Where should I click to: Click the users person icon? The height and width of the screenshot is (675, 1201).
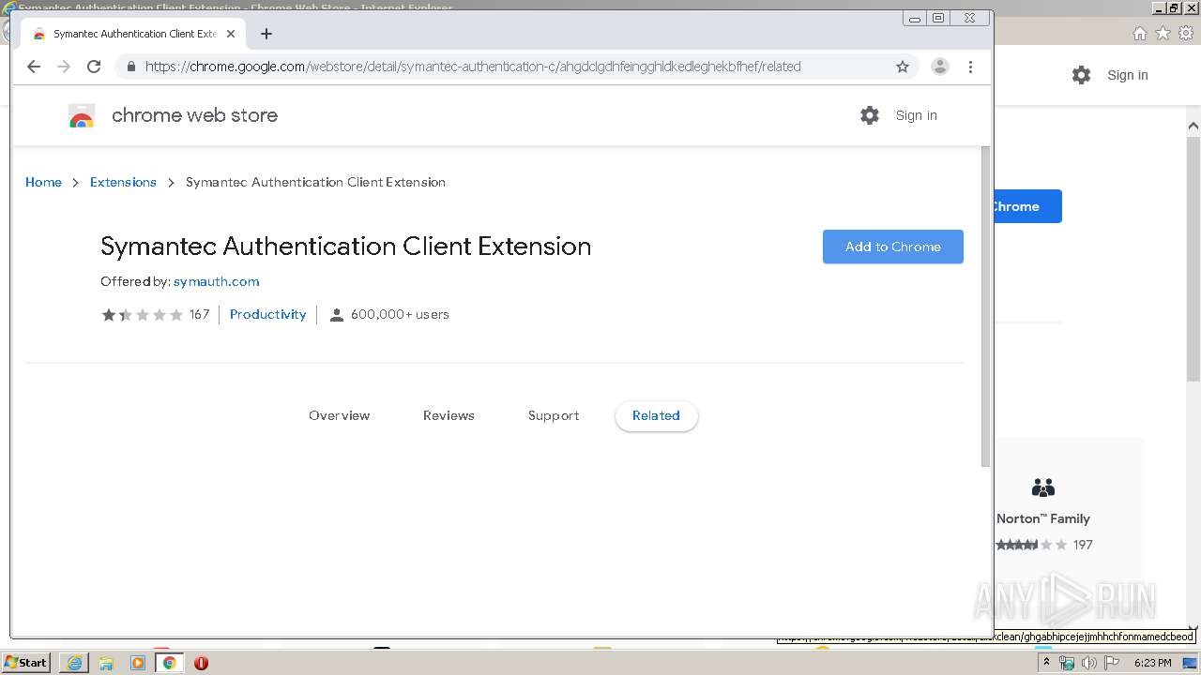coord(337,315)
